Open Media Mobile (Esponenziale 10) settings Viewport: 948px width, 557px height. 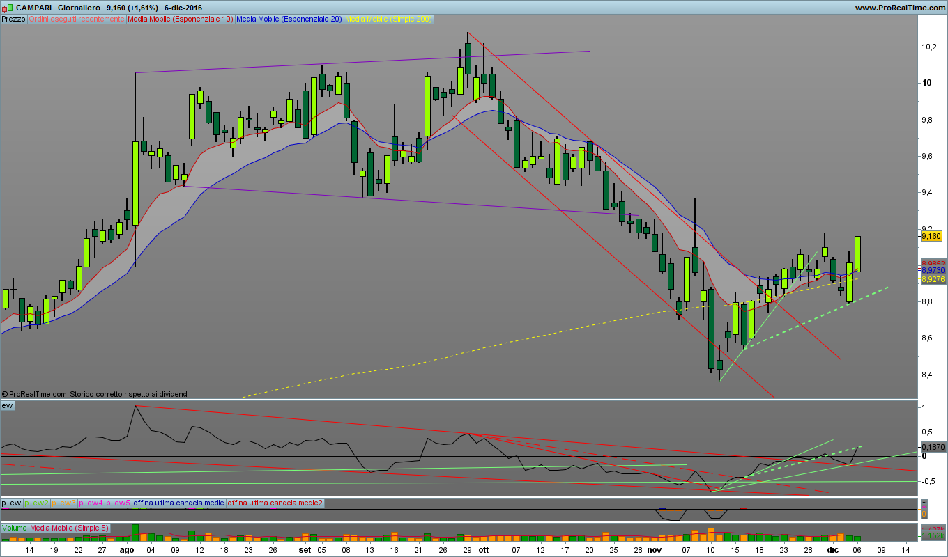(181, 19)
